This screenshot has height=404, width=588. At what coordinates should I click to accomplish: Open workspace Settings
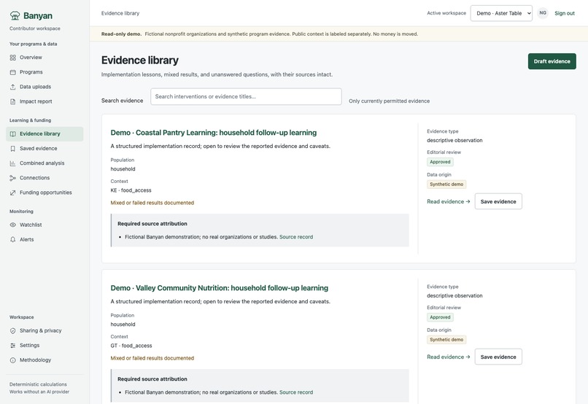click(x=45, y=345)
